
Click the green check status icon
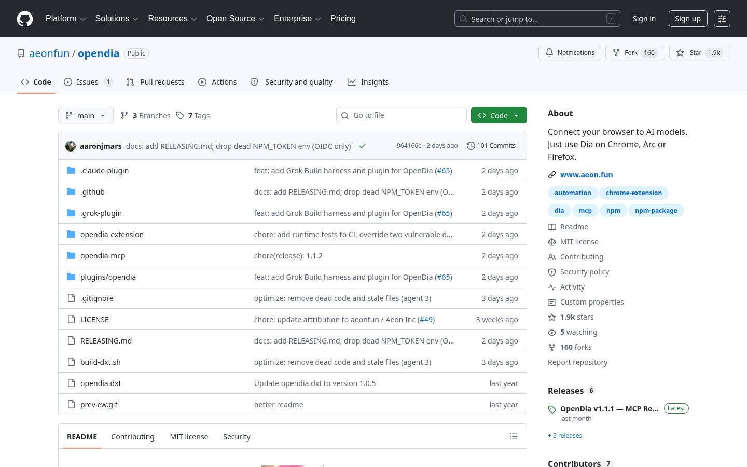click(x=363, y=146)
